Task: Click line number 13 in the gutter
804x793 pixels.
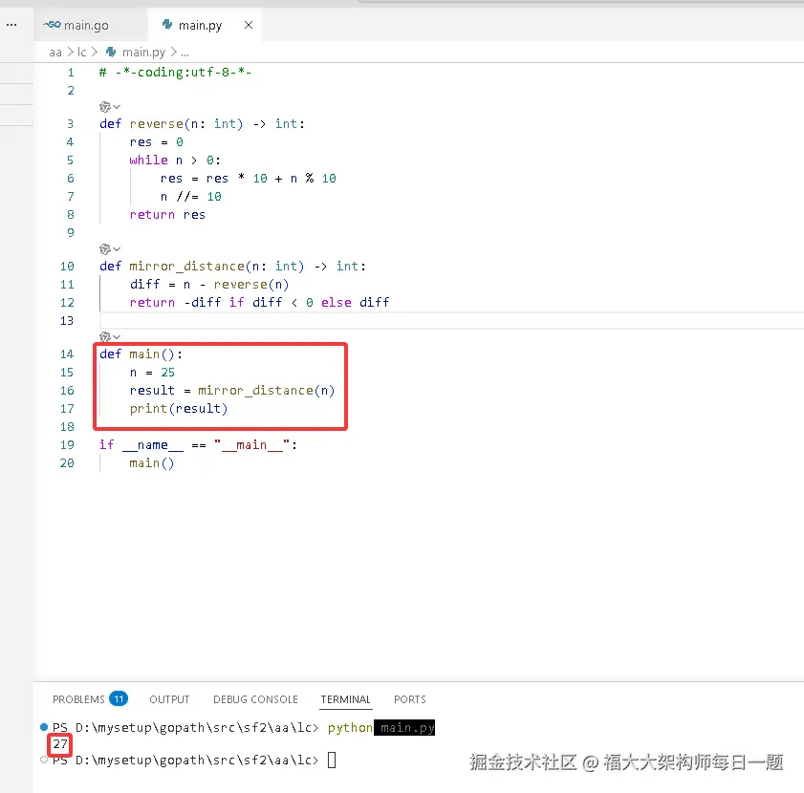Action: coord(67,320)
